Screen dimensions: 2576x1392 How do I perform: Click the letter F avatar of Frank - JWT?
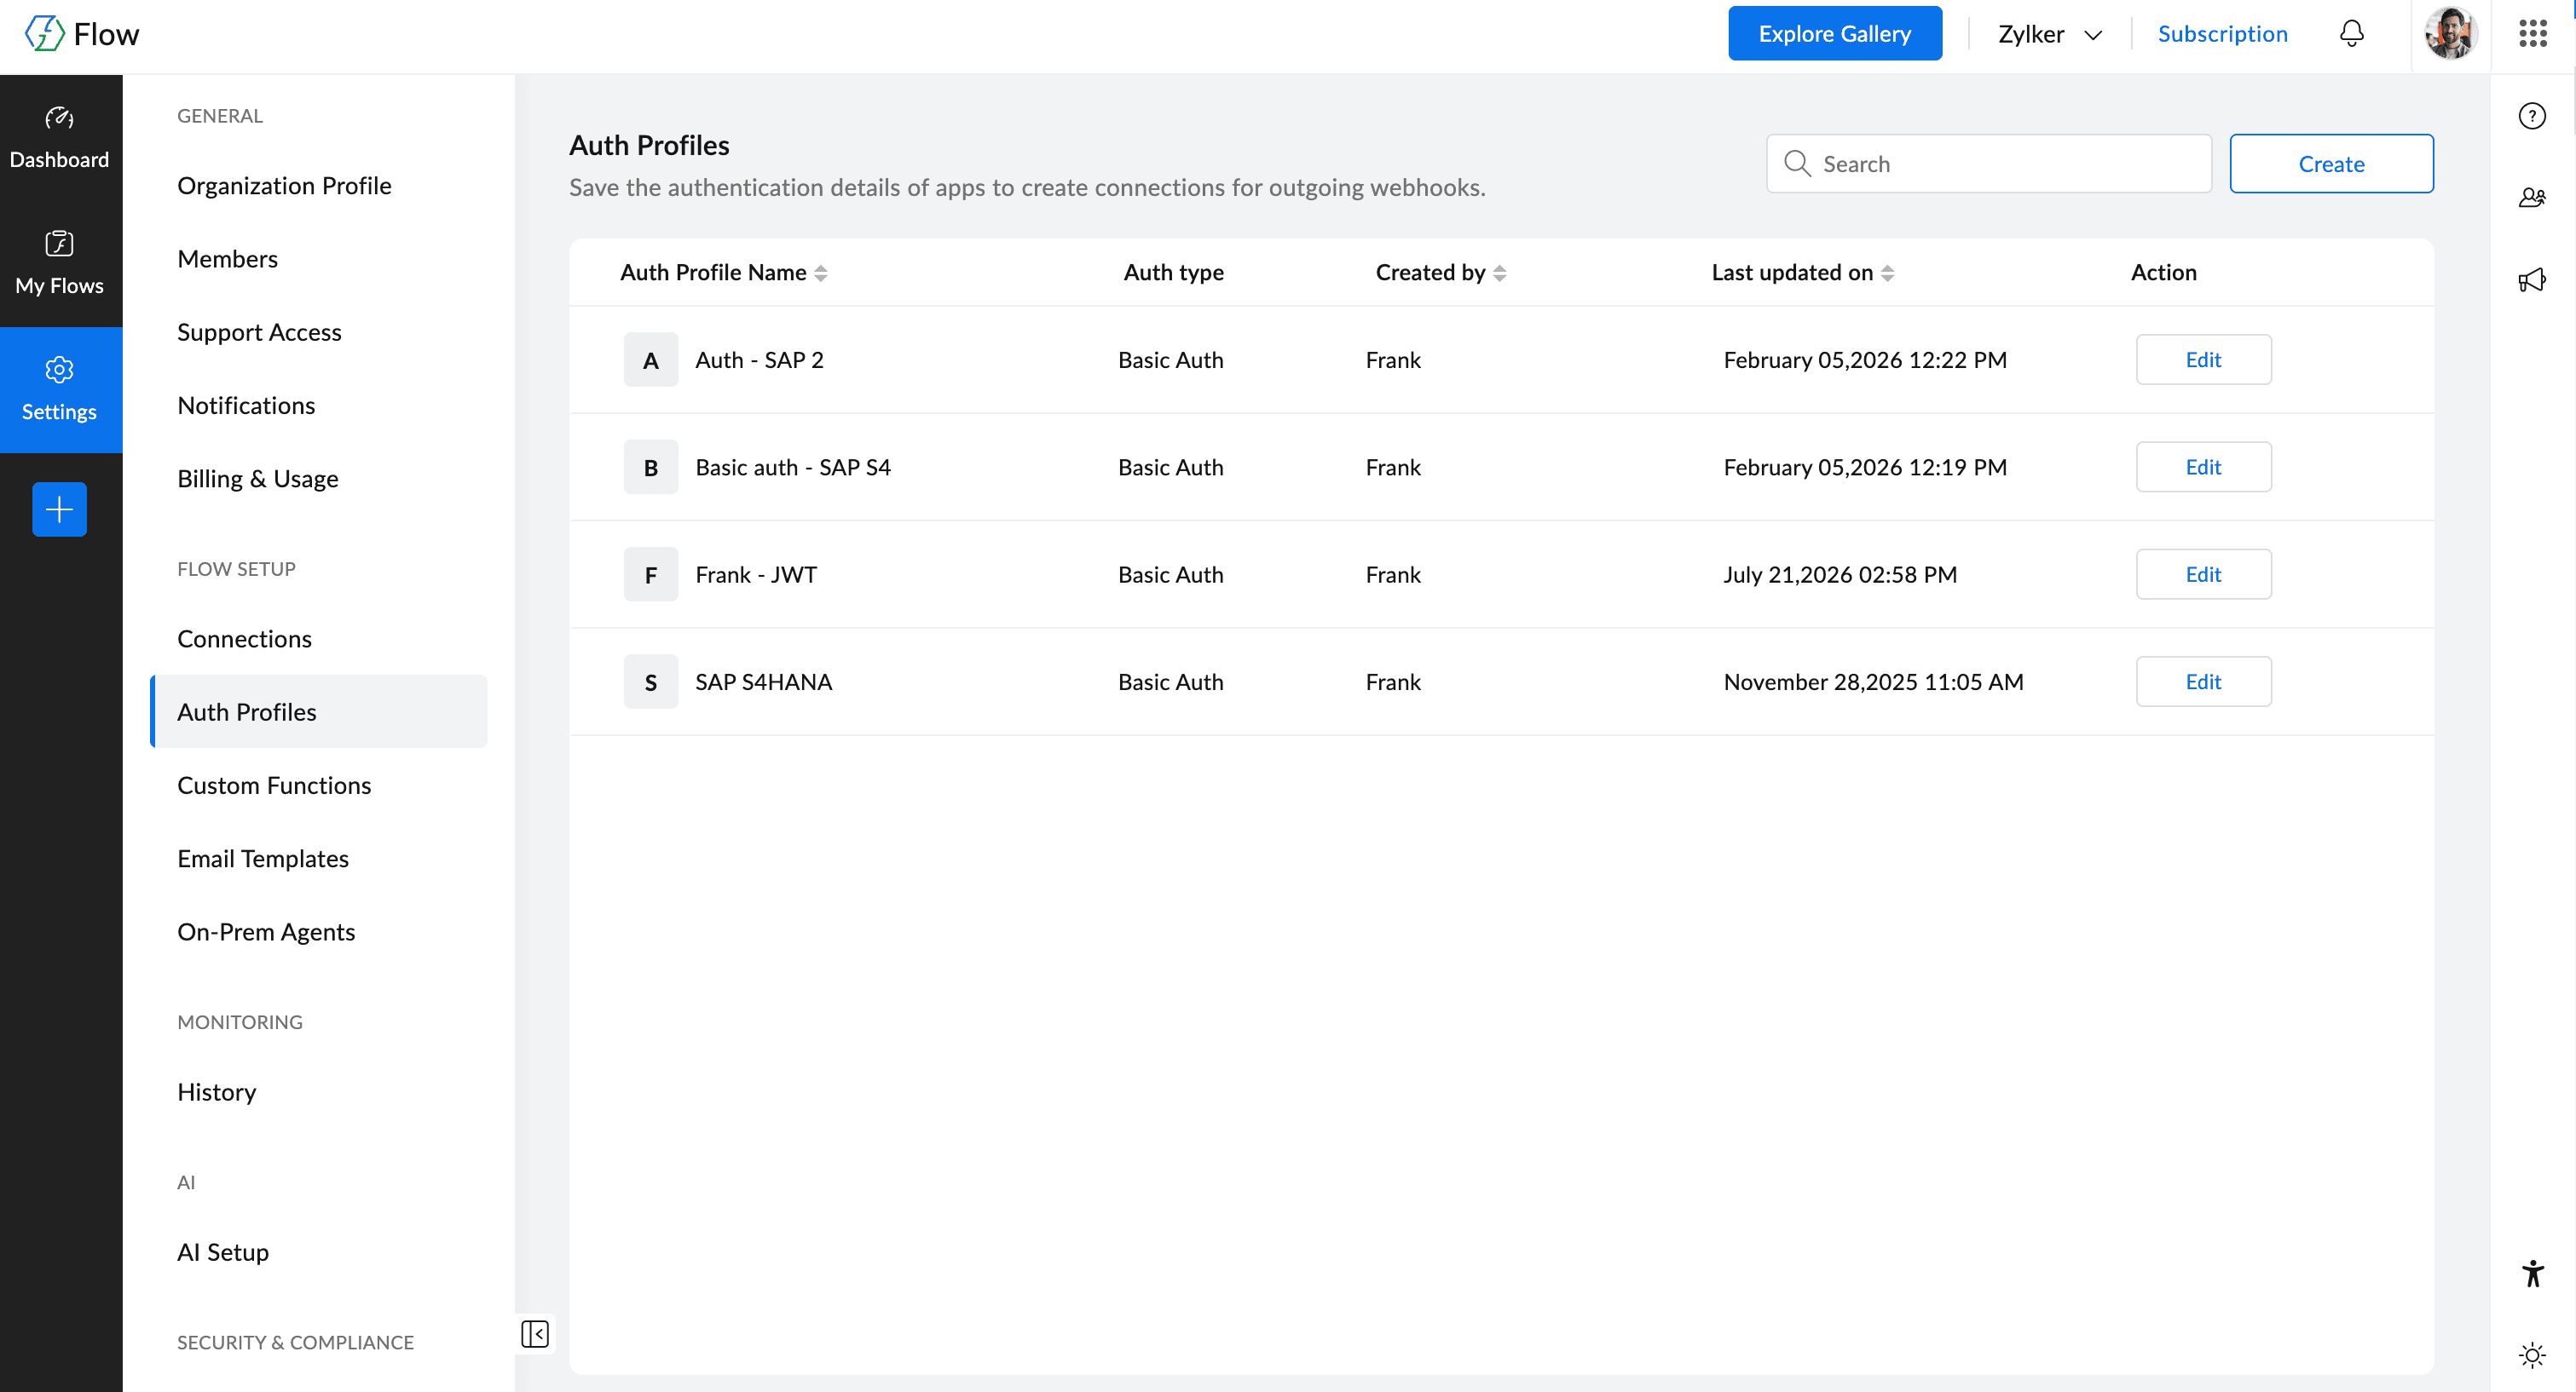pyautogui.click(x=651, y=574)
